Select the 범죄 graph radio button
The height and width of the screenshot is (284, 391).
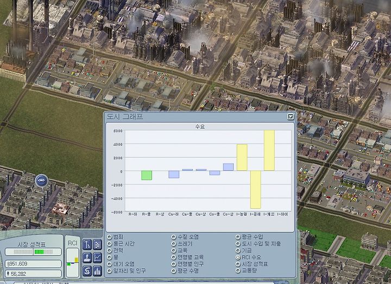109,237
